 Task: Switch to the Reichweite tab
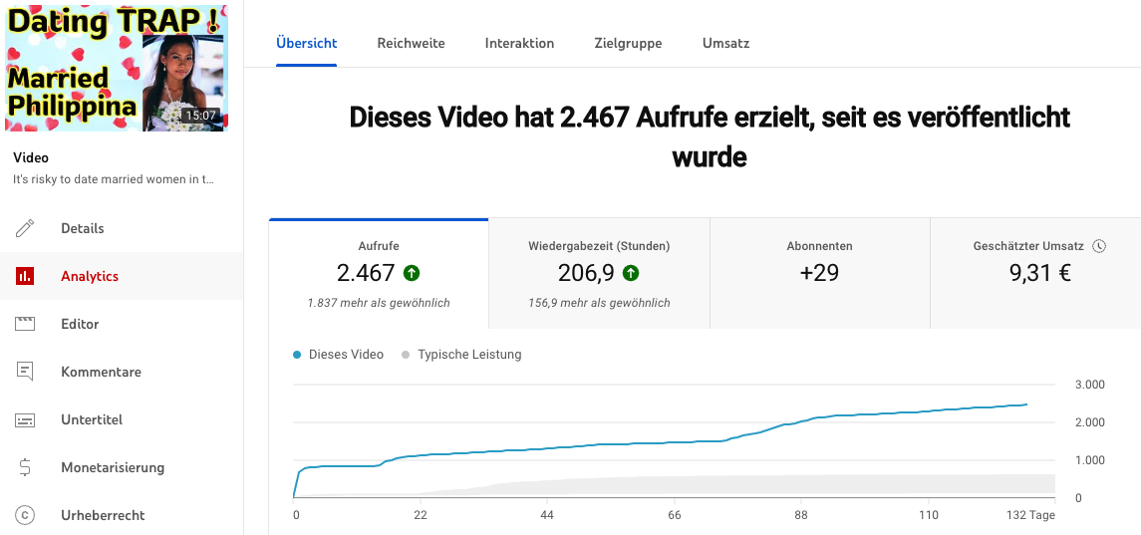point(411,43)
